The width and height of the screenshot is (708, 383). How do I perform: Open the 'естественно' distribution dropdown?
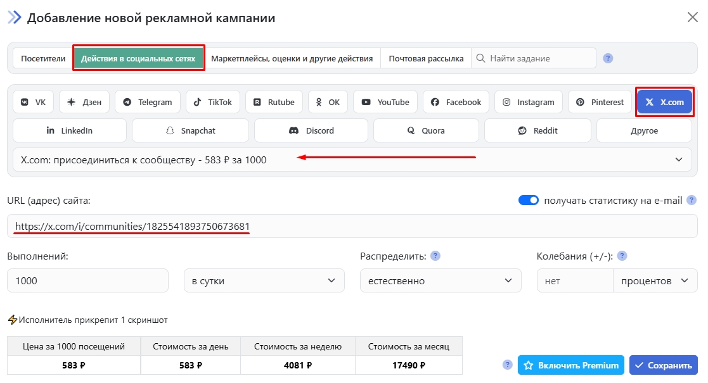pyautogui.click(x=440, y=280)
